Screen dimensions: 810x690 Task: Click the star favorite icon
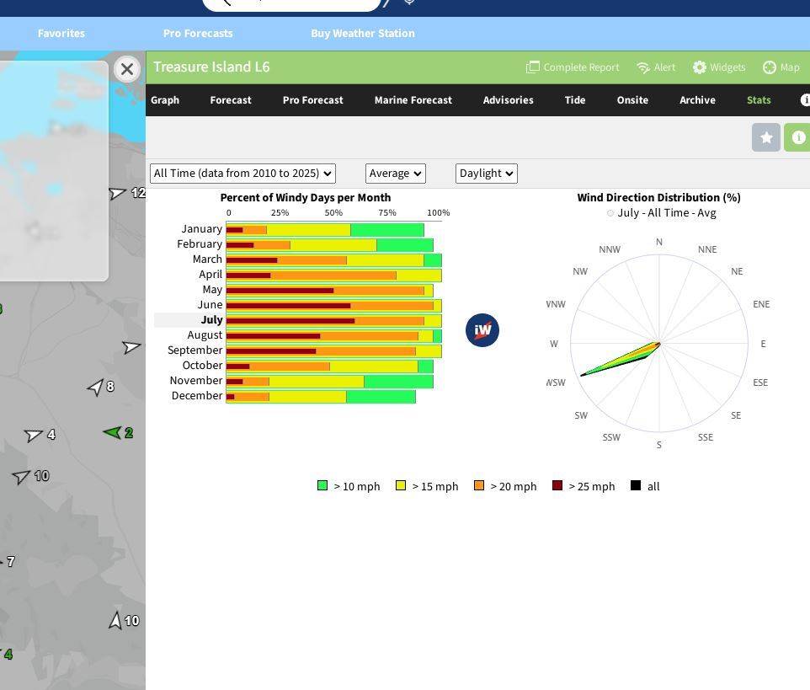tap(765, 137)
